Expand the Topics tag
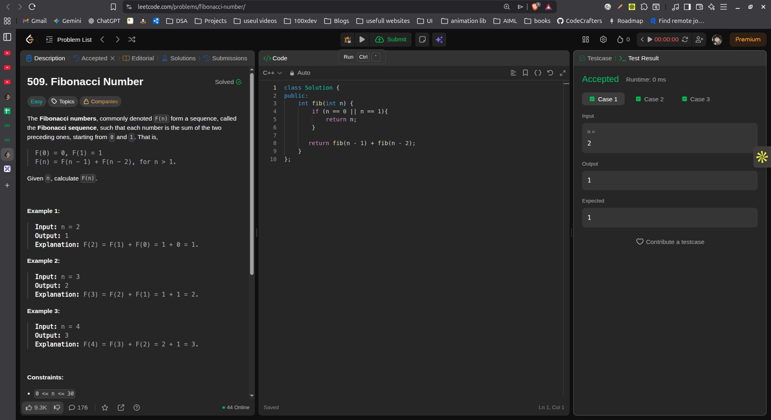 63,102
